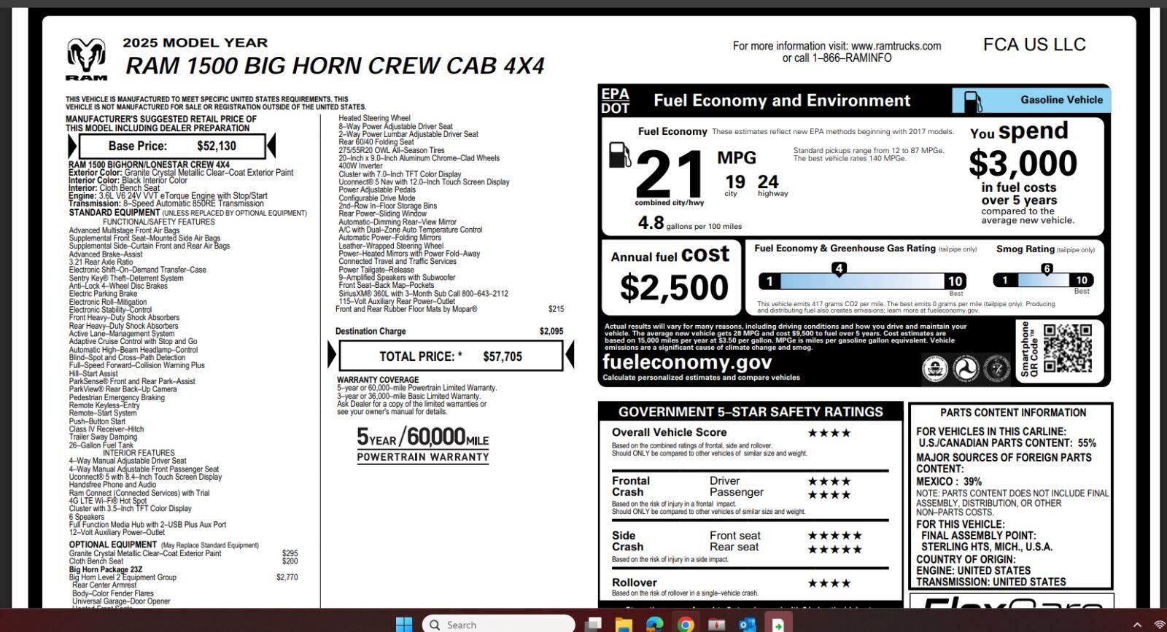Click the 1-866-RAMINFO phone number

coord(851,58)
